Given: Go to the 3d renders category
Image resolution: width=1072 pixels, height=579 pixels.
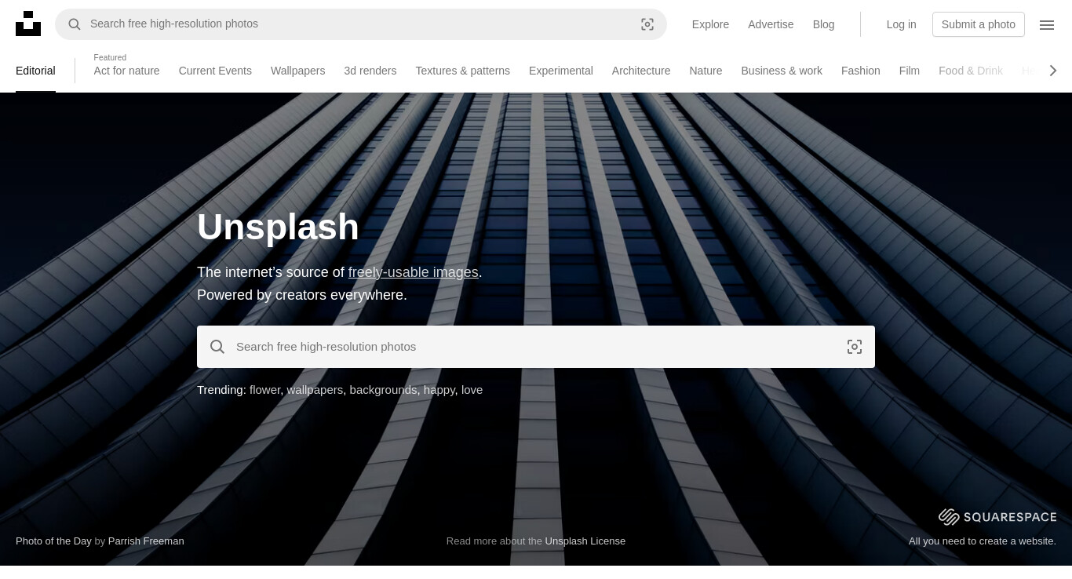Looking at the screenshot, I should coord(370,71).
